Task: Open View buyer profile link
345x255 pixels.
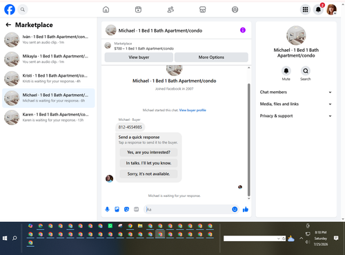Action: (x=193, y=110)
